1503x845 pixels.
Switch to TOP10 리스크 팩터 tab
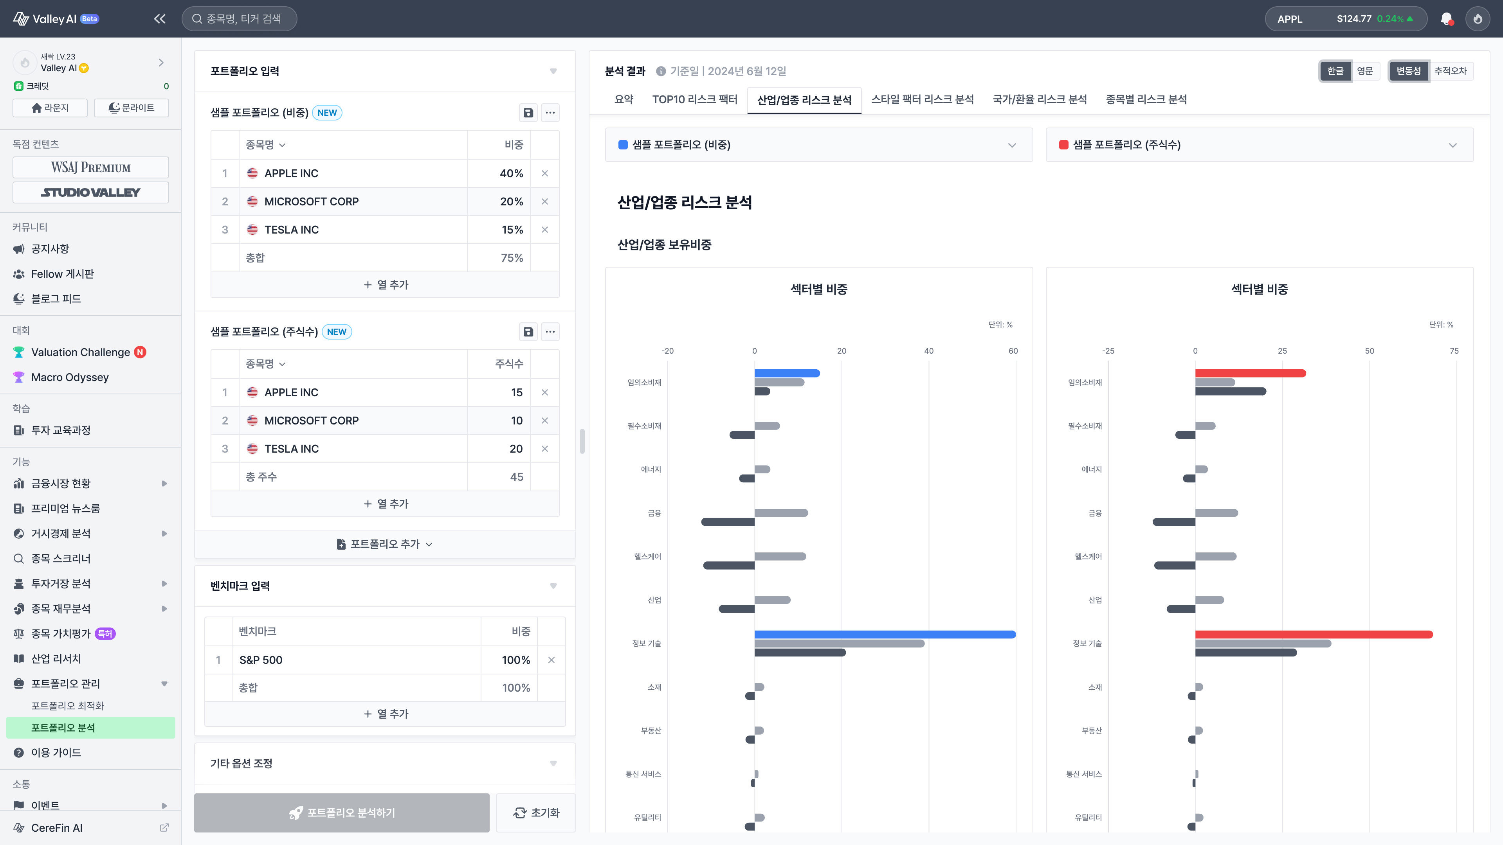tap(694, 99)
